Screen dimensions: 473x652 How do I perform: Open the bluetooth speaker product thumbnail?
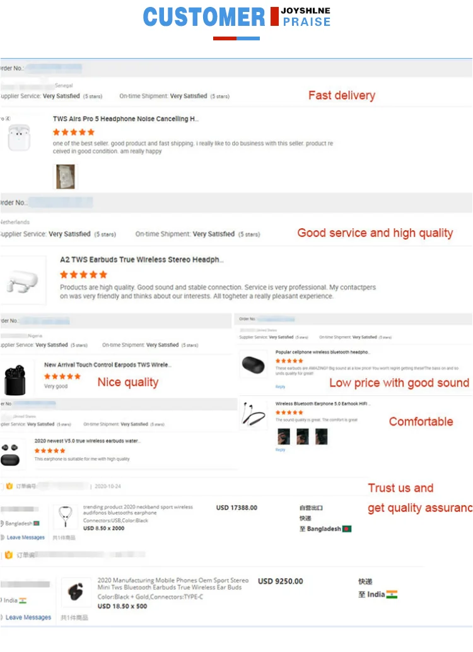(254, 365)
